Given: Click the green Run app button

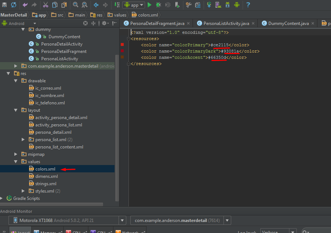Looking at the screenshot, I should [149, 5].
